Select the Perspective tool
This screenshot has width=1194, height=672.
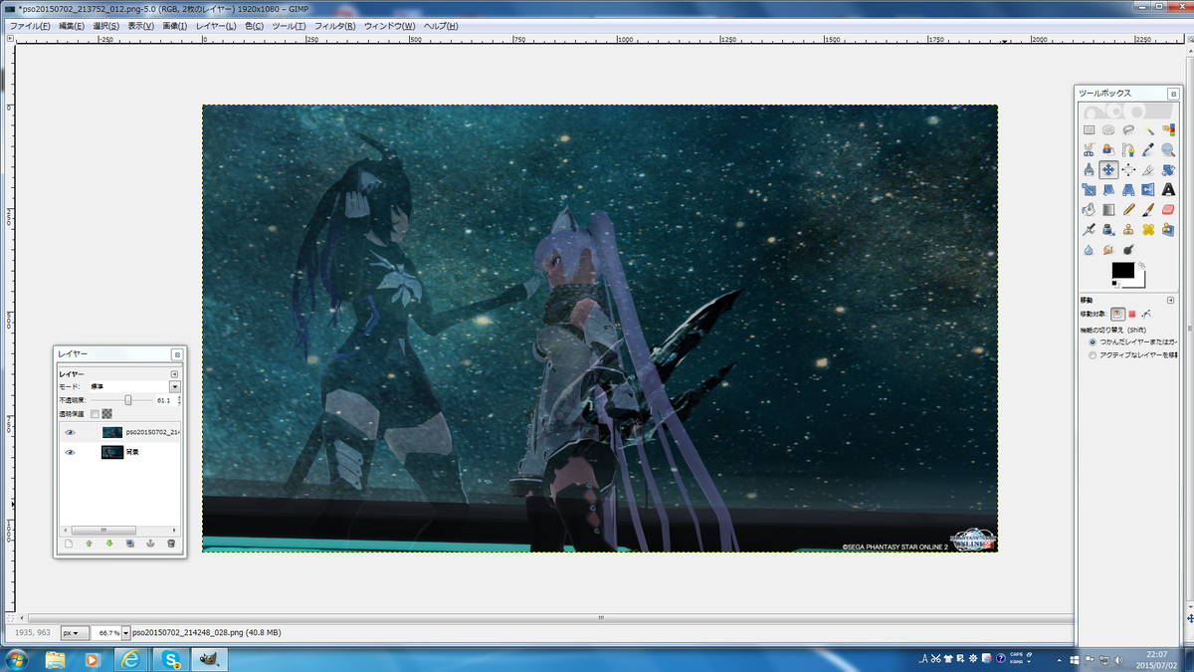(x=1128, y=190)
